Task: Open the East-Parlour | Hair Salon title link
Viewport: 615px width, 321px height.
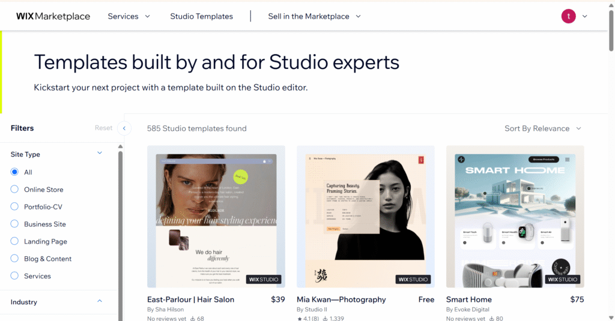Action: (190, 299)
